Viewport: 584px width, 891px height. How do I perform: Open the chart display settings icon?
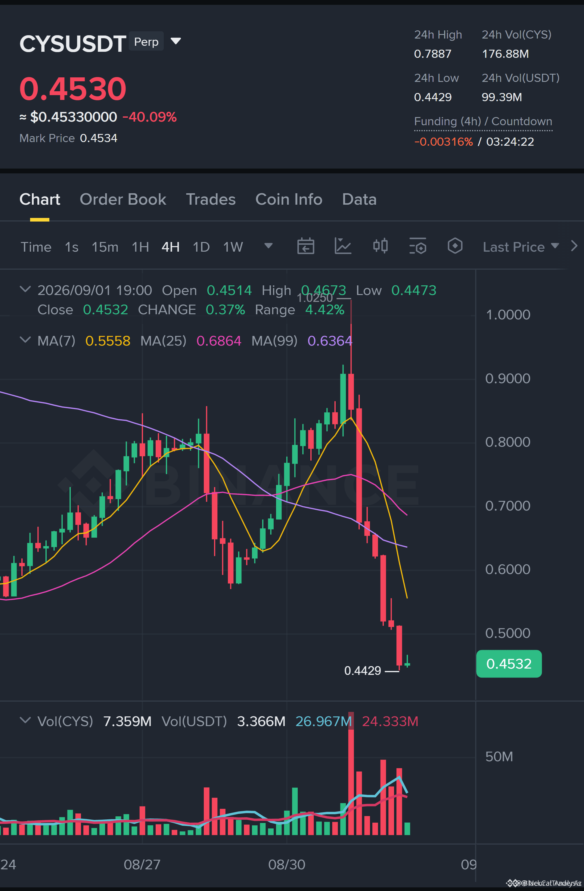click(x=418, y=246)
